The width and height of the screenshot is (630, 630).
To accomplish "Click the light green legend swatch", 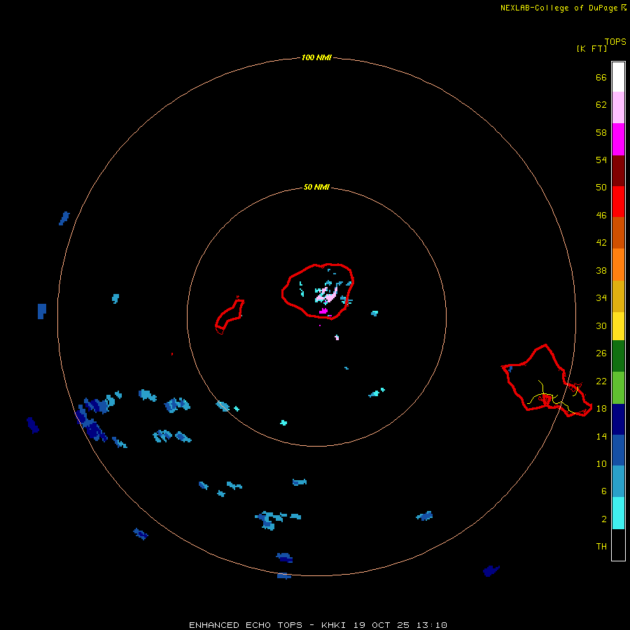I will 618,388.
